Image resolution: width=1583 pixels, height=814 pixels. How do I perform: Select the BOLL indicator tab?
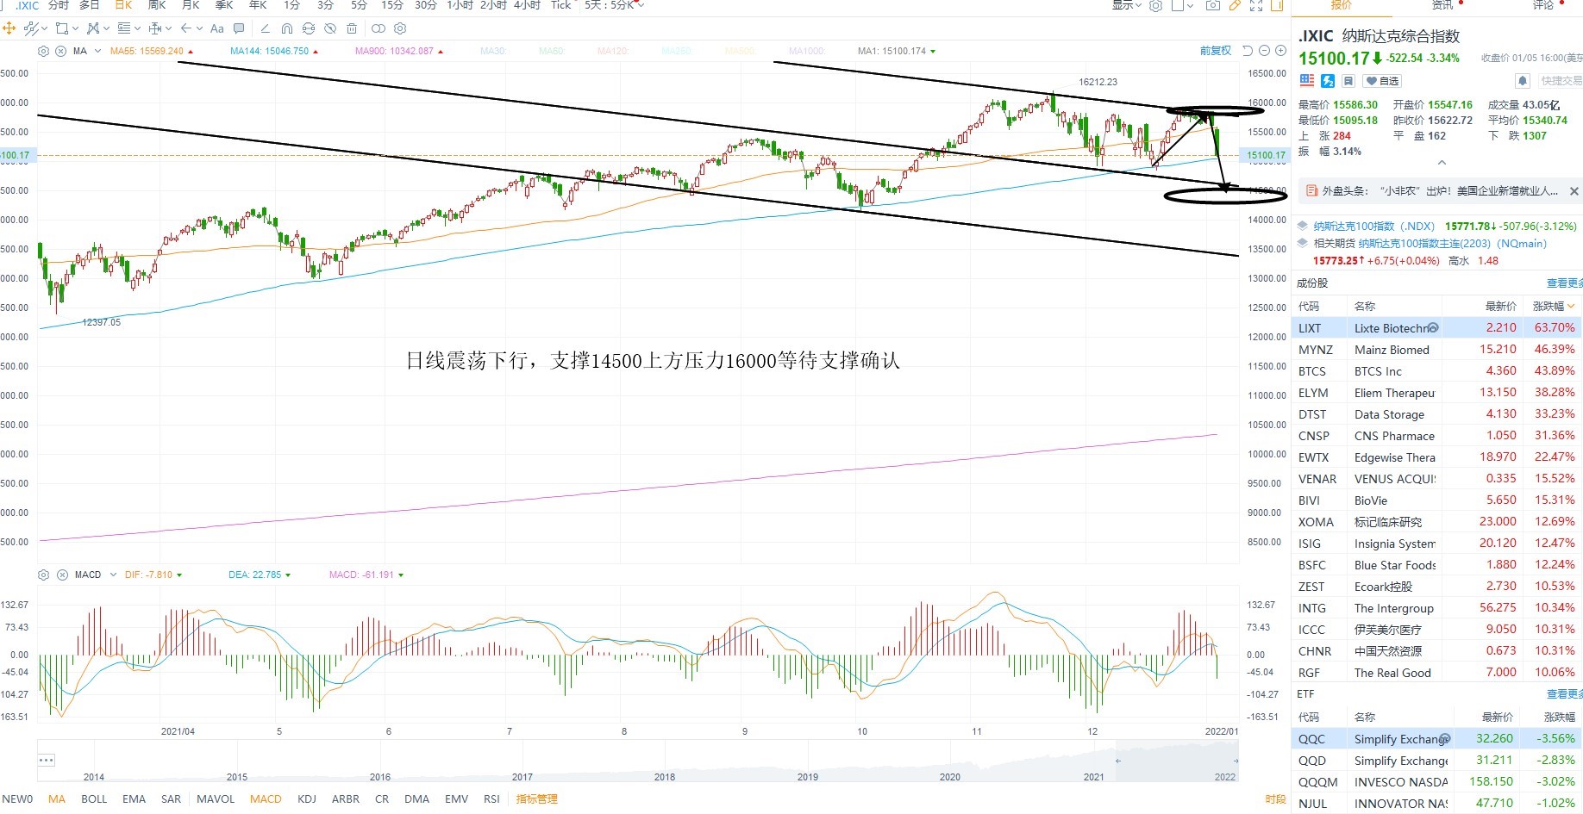tap(94, 798)
